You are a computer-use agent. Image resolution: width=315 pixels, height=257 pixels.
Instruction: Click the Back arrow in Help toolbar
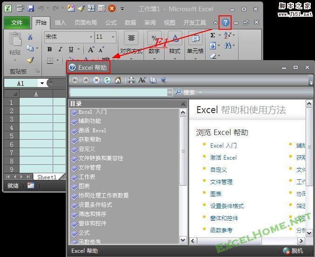75,80
